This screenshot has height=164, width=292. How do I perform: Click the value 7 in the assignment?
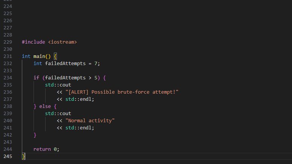click(x=96, y=64)
